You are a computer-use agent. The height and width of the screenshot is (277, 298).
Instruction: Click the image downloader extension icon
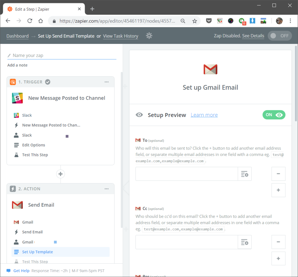pos(263,21)
